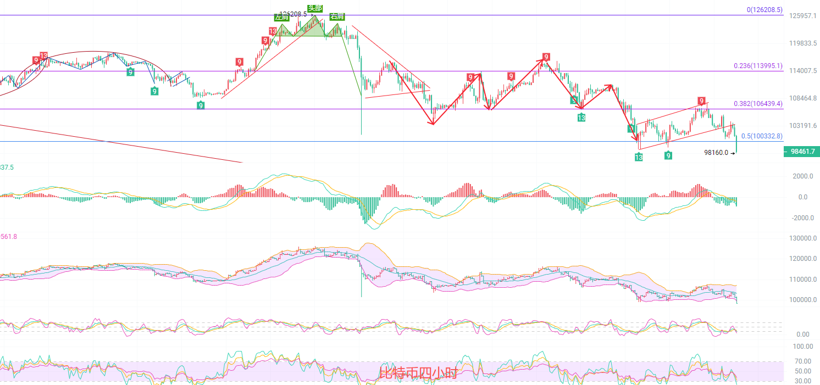Click the 0.5(100332.8) Fibonacci level label
The width and height of the screenshot is (820, 385).
click(x=761, y=136)
